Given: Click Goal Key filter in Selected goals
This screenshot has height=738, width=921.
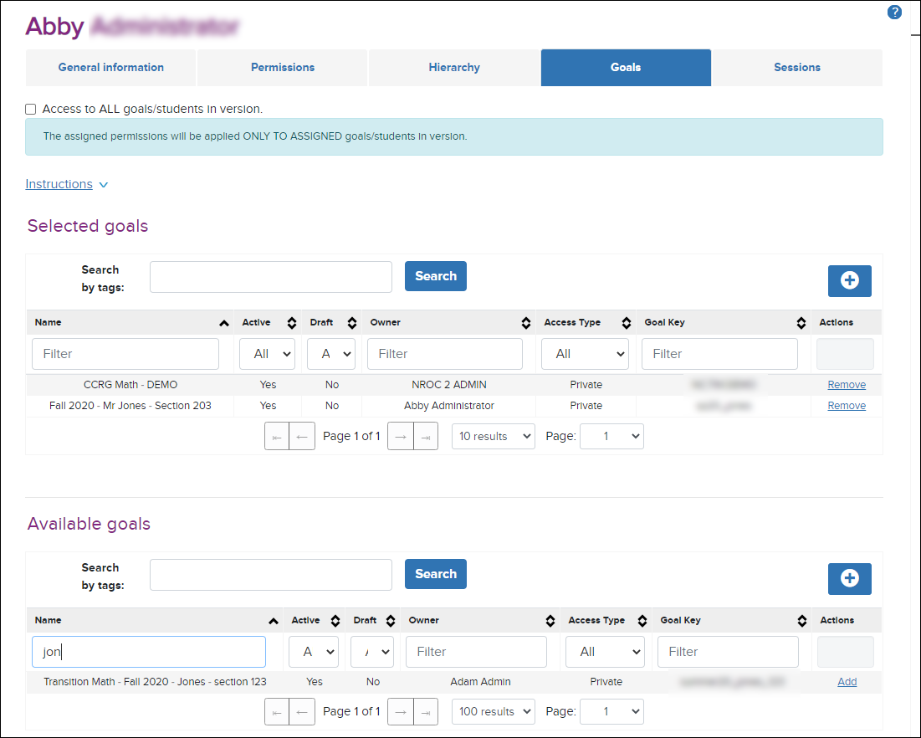Looking at the screenshot, I should pyautogui.click(x=719, y=354).
